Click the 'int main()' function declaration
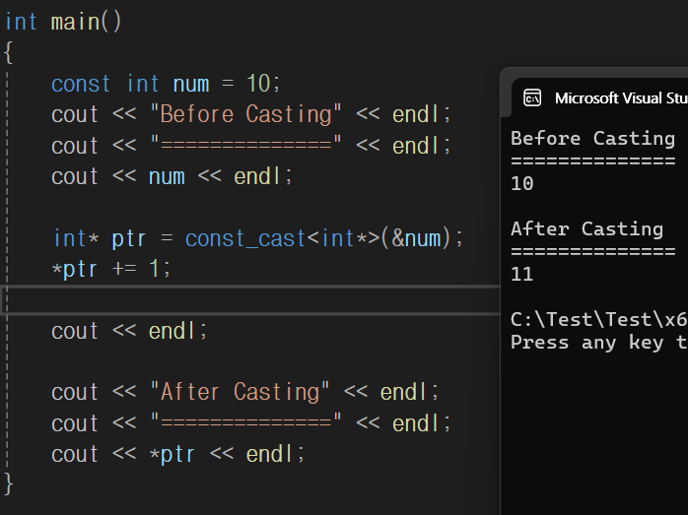Image resolution: width=688 pixels, height=515 pixels. point(63,22)
